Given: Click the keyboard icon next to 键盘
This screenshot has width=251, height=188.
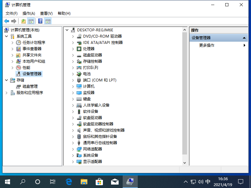Looking at the screenshot, I should coord(79,99).
